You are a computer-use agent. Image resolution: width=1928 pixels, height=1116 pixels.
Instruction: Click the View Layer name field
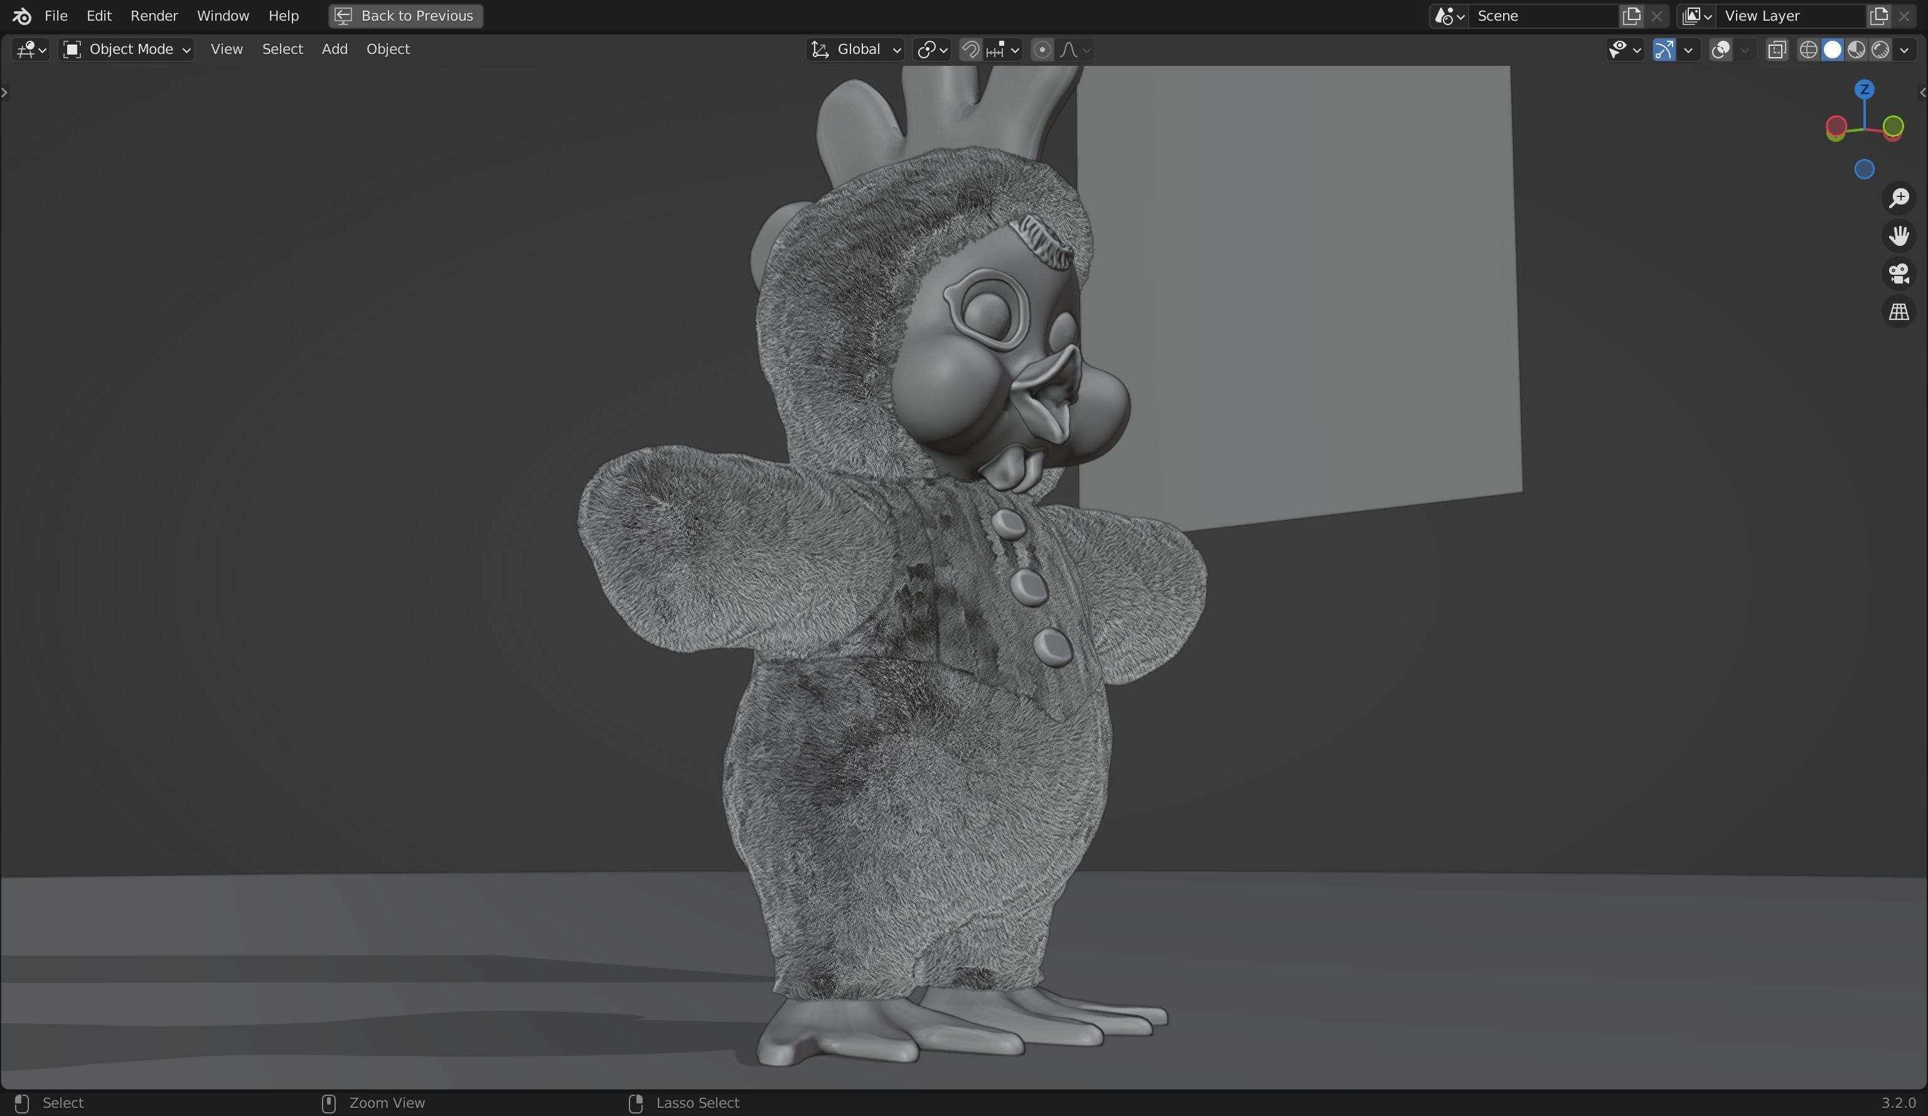pyautogui.click(x=1792, y=16)
